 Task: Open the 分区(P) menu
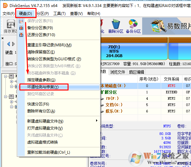pos(43,14)
